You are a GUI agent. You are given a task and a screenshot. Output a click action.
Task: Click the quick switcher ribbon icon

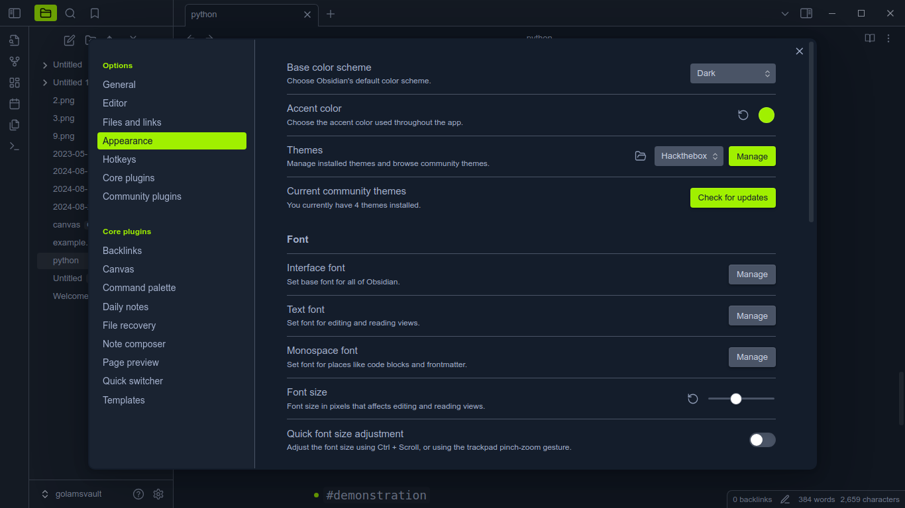pos(15,40)
